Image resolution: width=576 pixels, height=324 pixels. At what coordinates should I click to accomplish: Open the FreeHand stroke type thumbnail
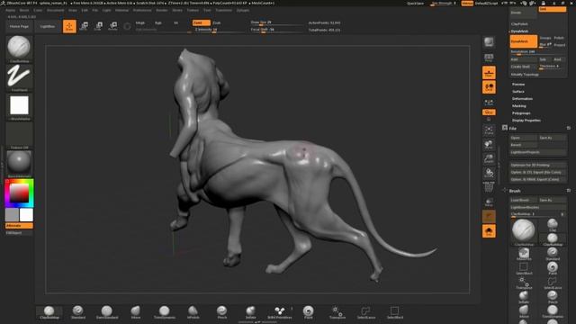[19, 76]
